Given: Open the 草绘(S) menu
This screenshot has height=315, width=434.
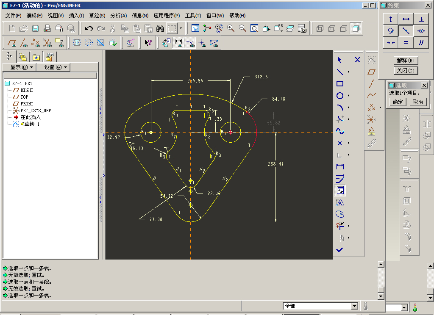Looking at the screenshot, I should click(97, 16).
